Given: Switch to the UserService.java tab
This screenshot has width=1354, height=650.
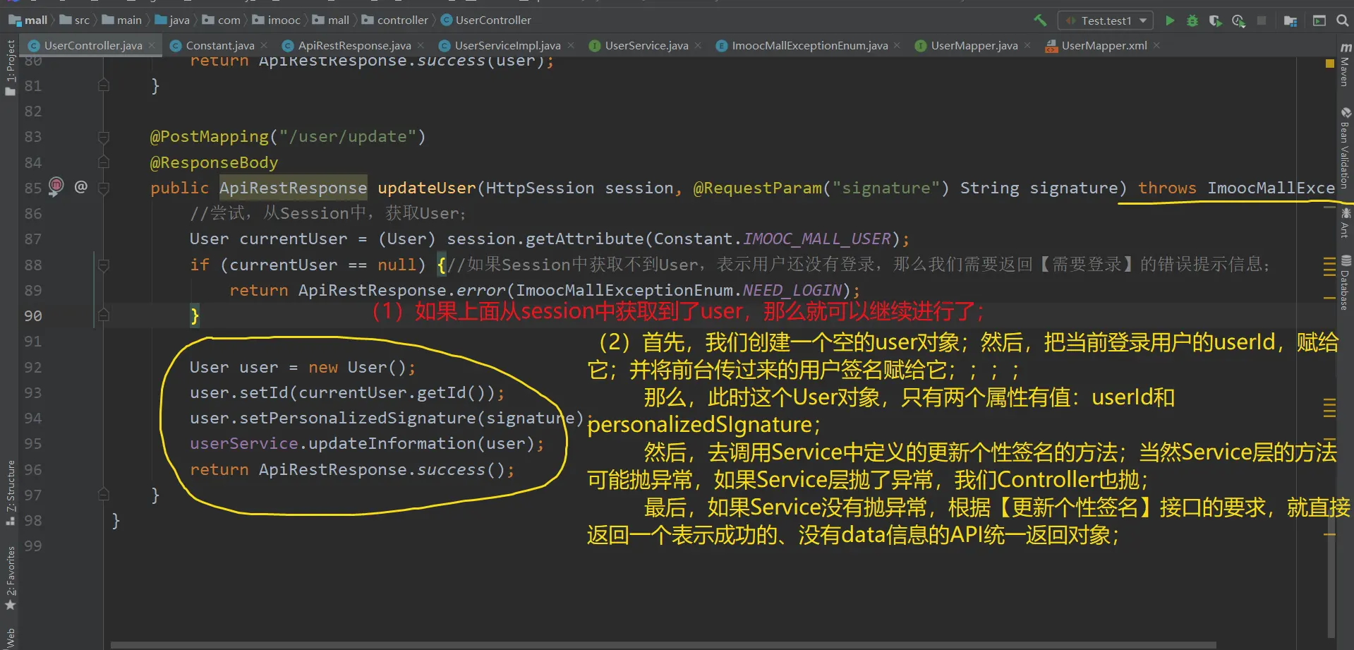Looking at the screenshot, I should (646, 46).
